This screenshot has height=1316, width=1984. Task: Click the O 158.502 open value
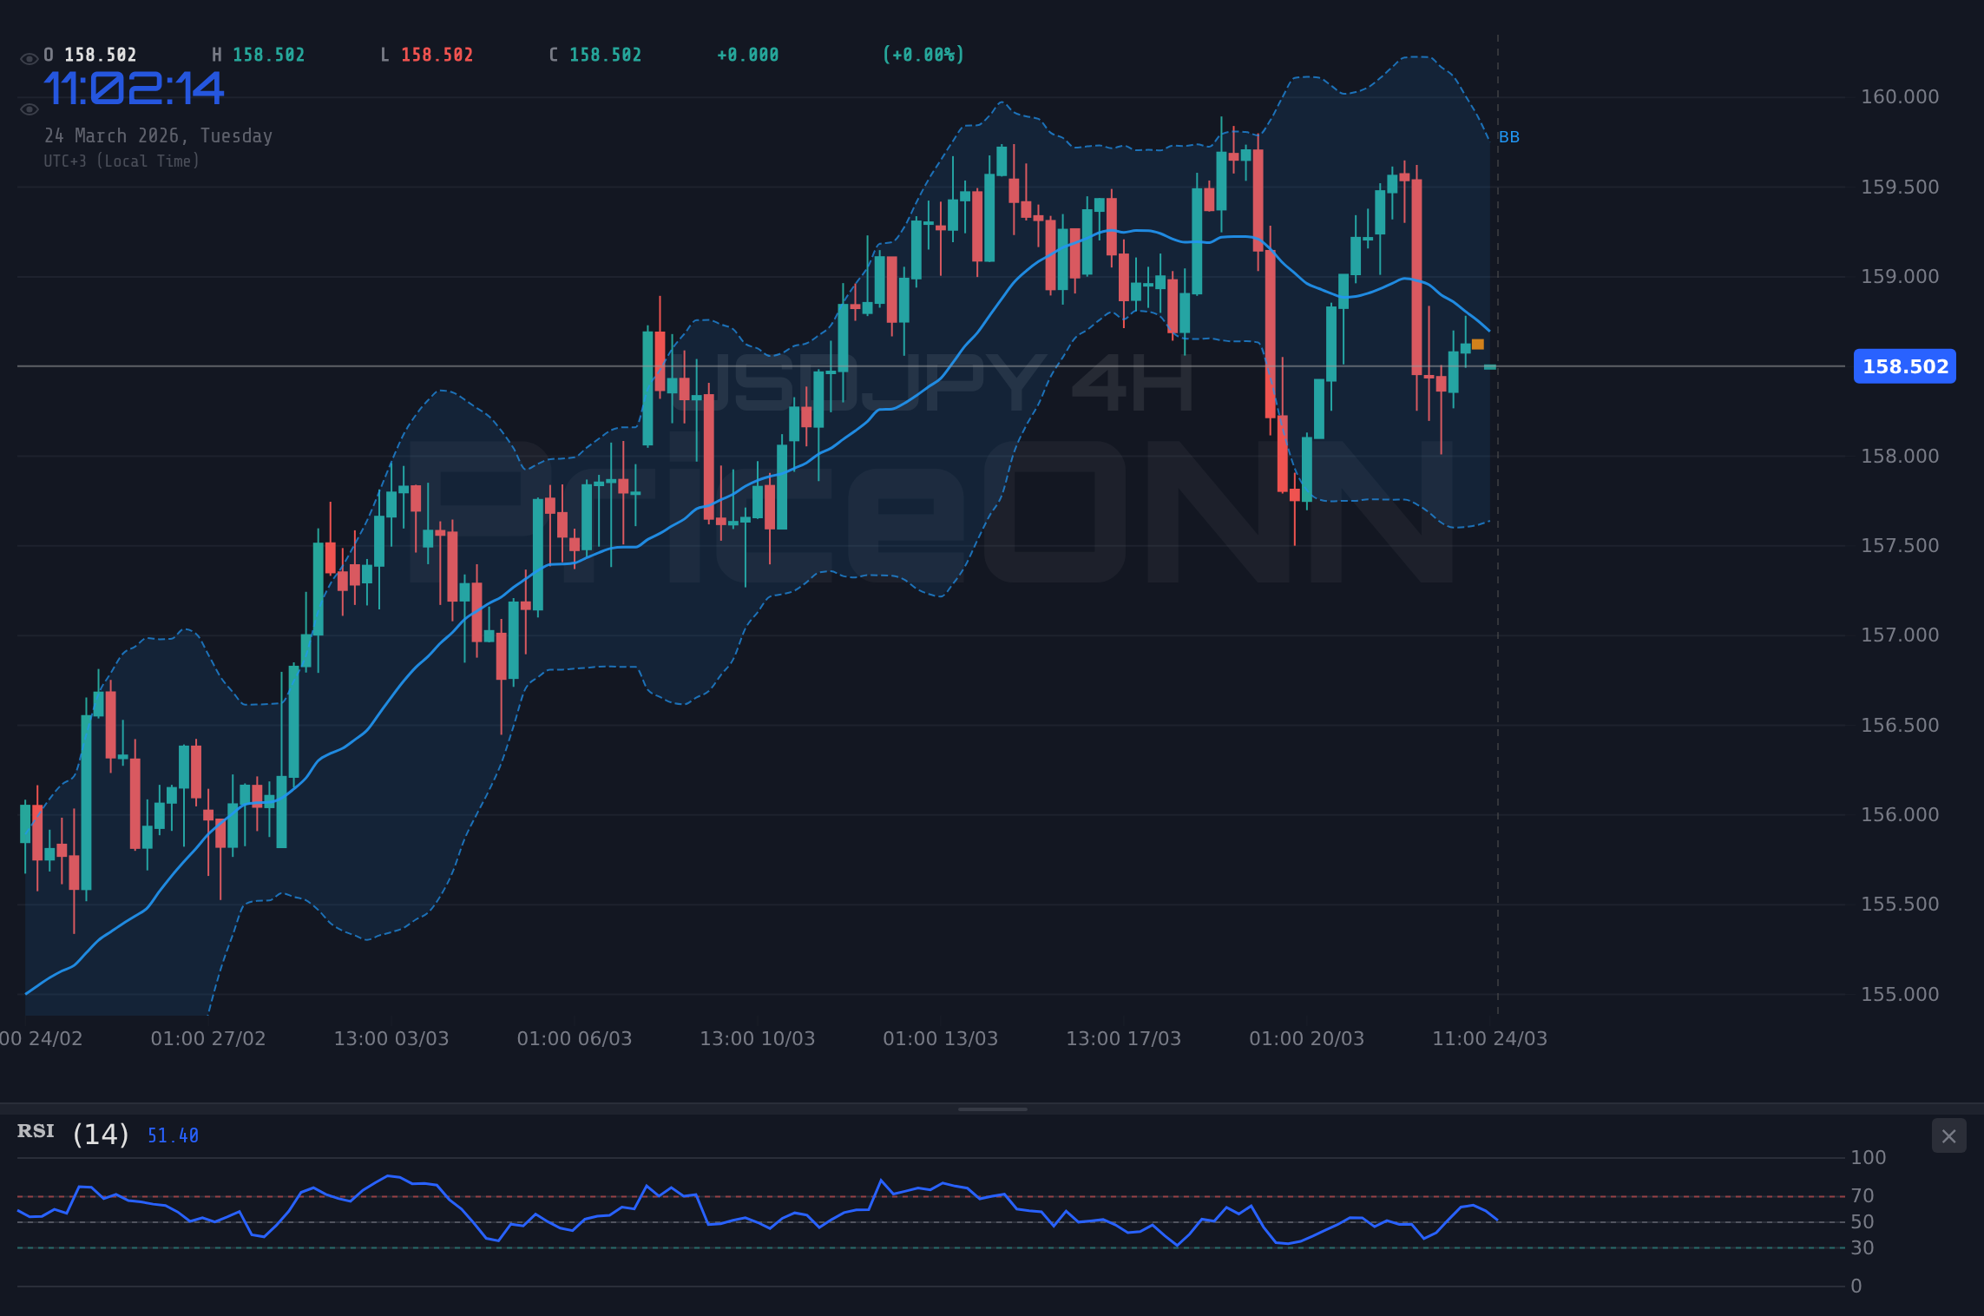(91, 54)
